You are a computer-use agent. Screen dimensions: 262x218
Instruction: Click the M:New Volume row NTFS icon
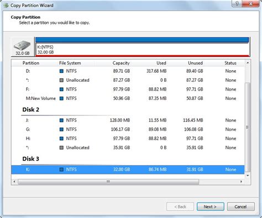click(x=61, y=98)
